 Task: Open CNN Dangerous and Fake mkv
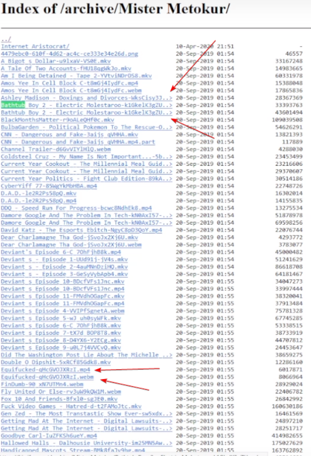click(69, 135)
